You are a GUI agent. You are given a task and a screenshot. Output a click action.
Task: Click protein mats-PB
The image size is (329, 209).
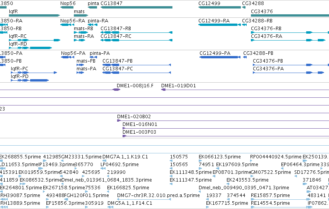[80, 65]
